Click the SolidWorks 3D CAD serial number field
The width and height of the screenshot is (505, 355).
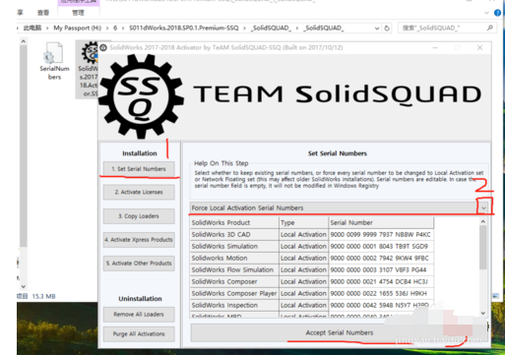pyautogui.click(x=381, y=235)
